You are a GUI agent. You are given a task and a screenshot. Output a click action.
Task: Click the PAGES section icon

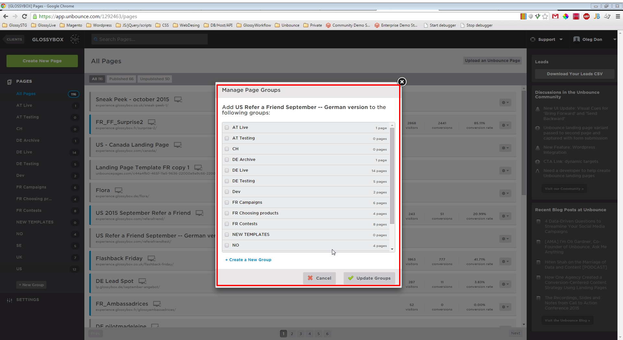point(9,82)
